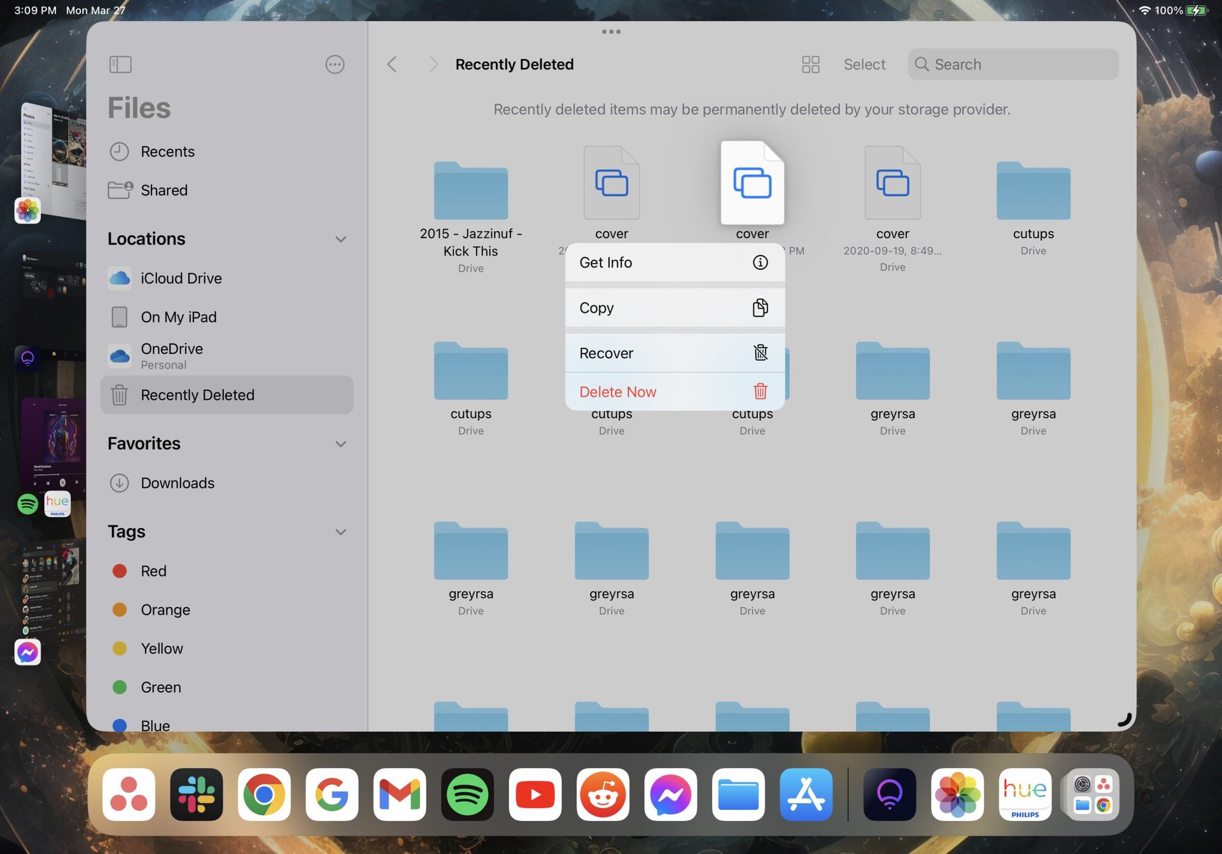This screenshot has width=1222, height=854.
Task: Toggle the sidebar panel icon
Action: tap(120, 64)
